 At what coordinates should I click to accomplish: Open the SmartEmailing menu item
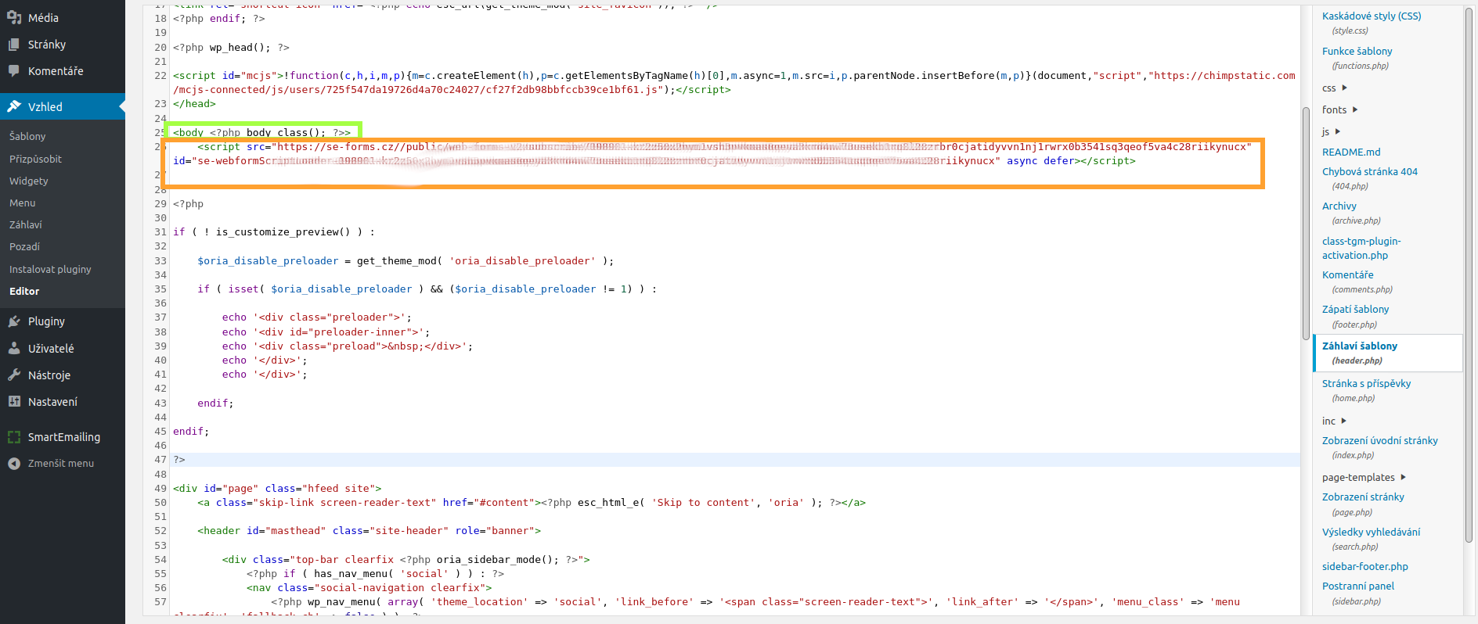(63, 437)
